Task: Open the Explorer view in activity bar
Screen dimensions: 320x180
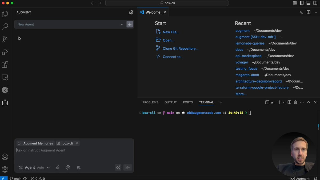Action: click(5, 14)
